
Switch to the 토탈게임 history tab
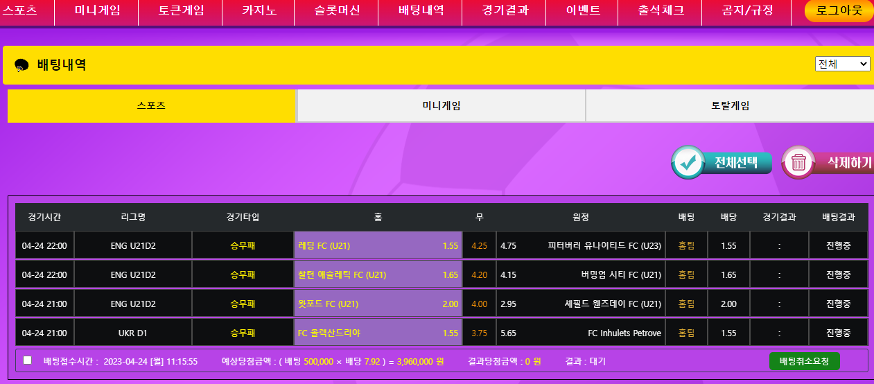pyautogui.click(x=729, y=106)
